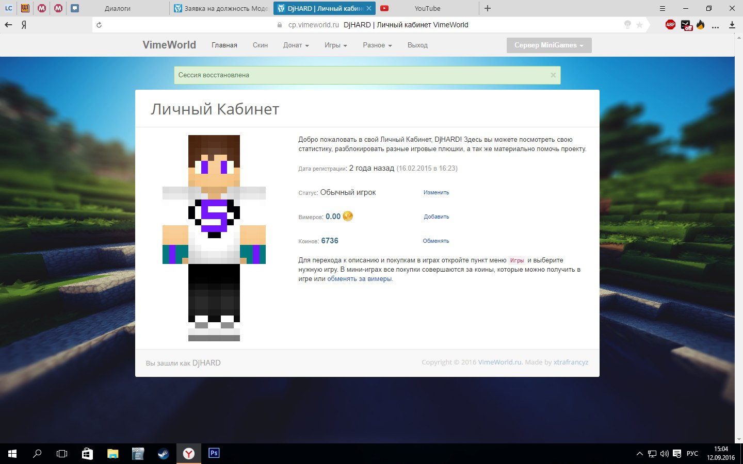The width and height of the screenshot is (743, 464).
Task: Open browser downloads arrow icon
Action: [732, 25]
